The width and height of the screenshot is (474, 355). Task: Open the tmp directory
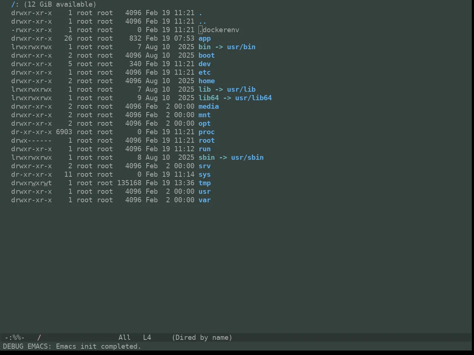(x=204, y=183)
